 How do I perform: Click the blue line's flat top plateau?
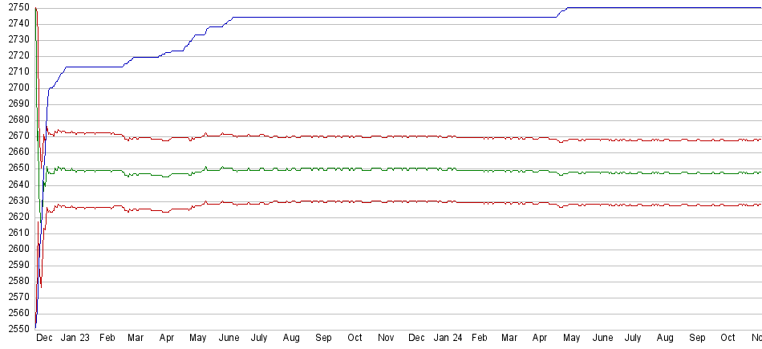(x=642, y=7)
